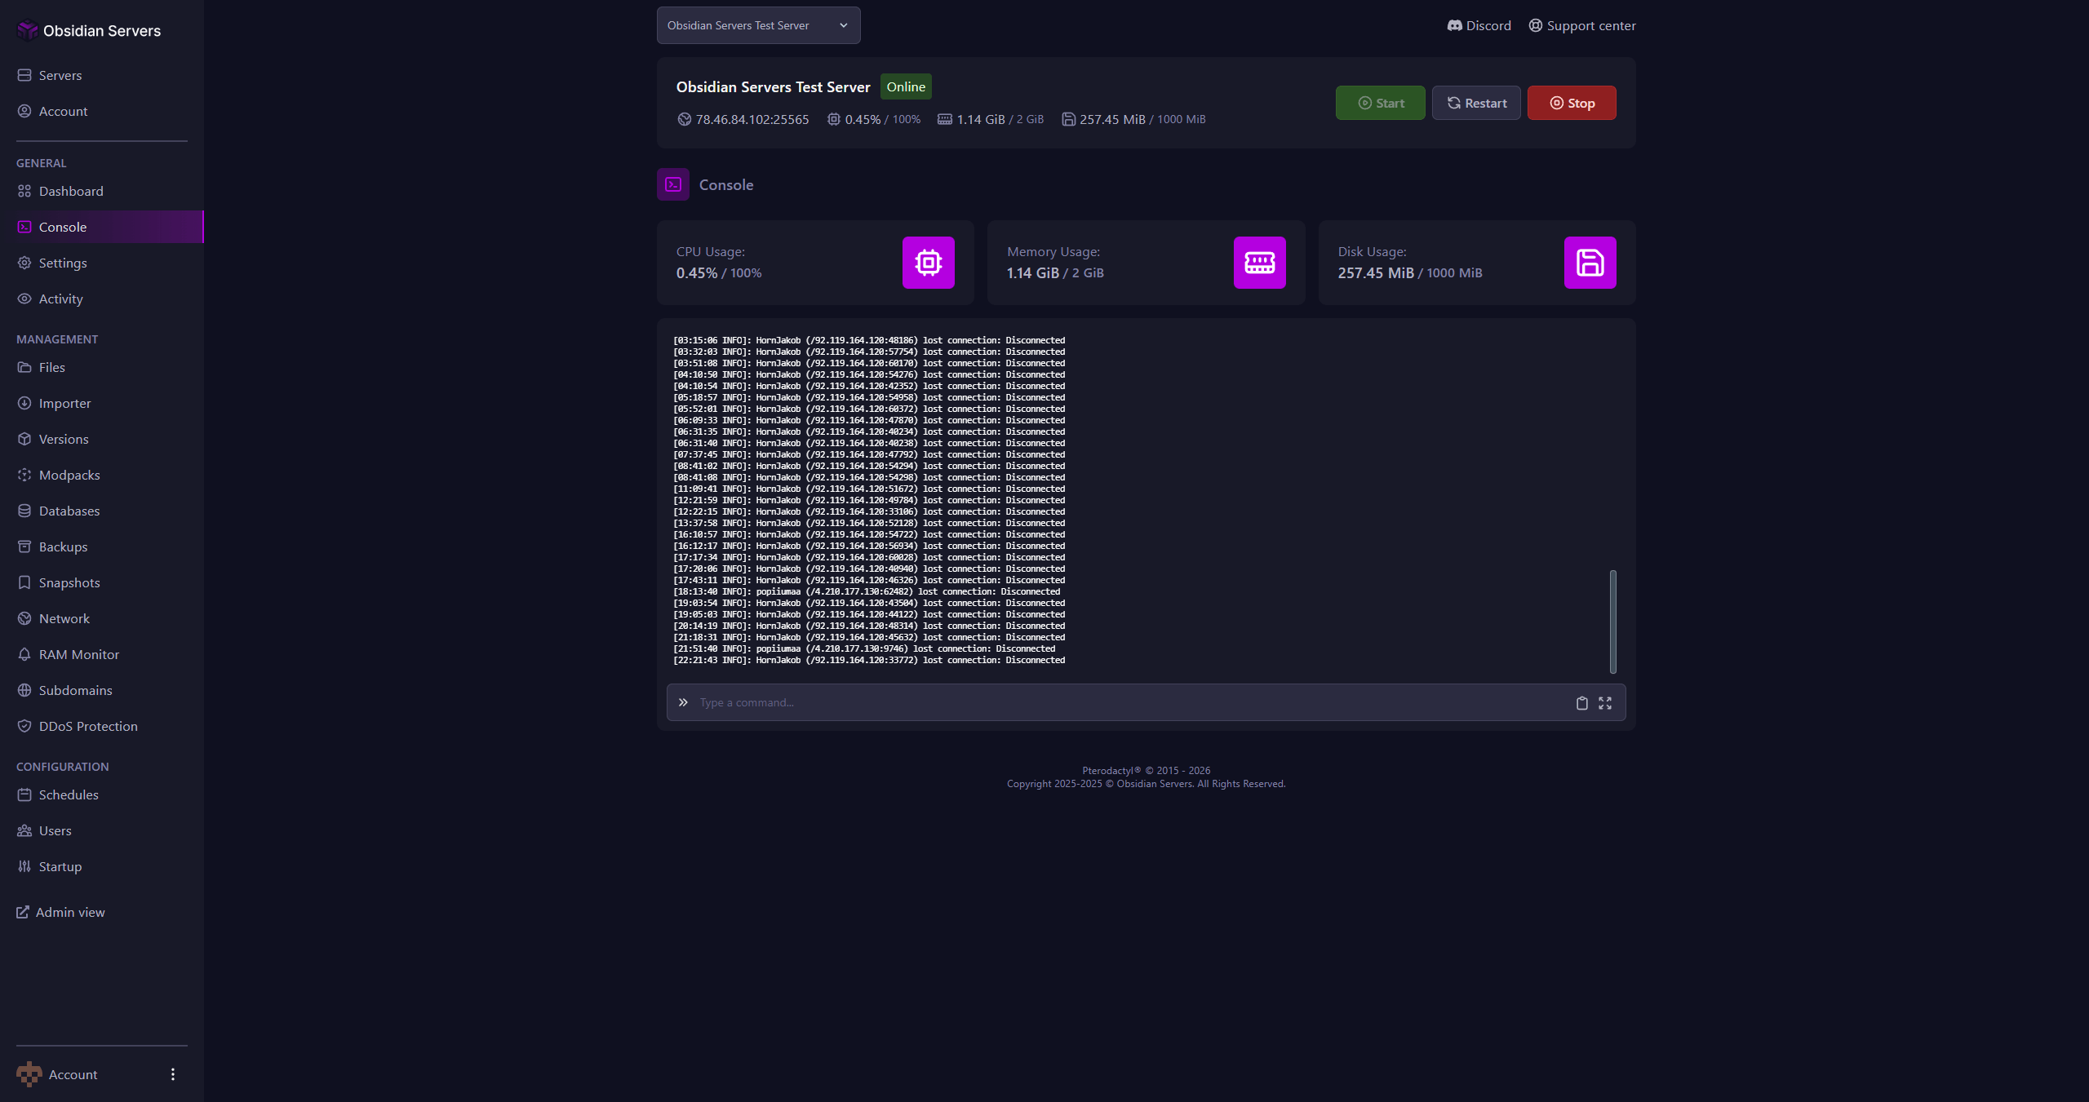Click the Disk Usage save icon
This screenshot has width=2089, height=1102.
pos(1589,263)
